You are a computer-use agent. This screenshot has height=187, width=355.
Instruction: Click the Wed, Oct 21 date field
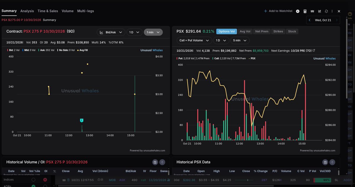(x=323, y=20)
